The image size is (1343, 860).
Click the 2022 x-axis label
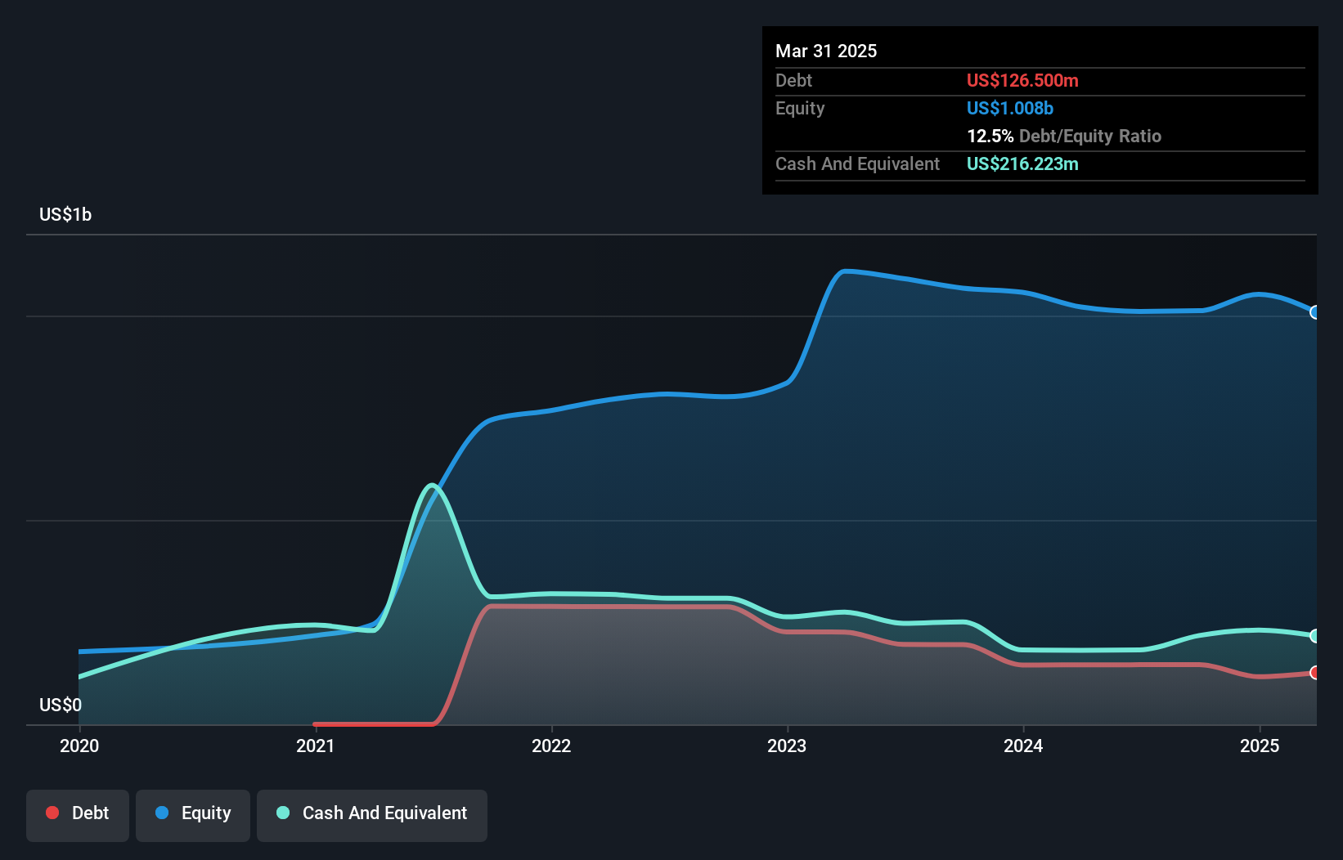click(x=551, y=746)
